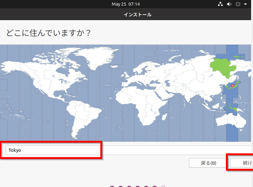Expand the system menu arrow
This screenshot has height=187, width=253.
(245, 4)
